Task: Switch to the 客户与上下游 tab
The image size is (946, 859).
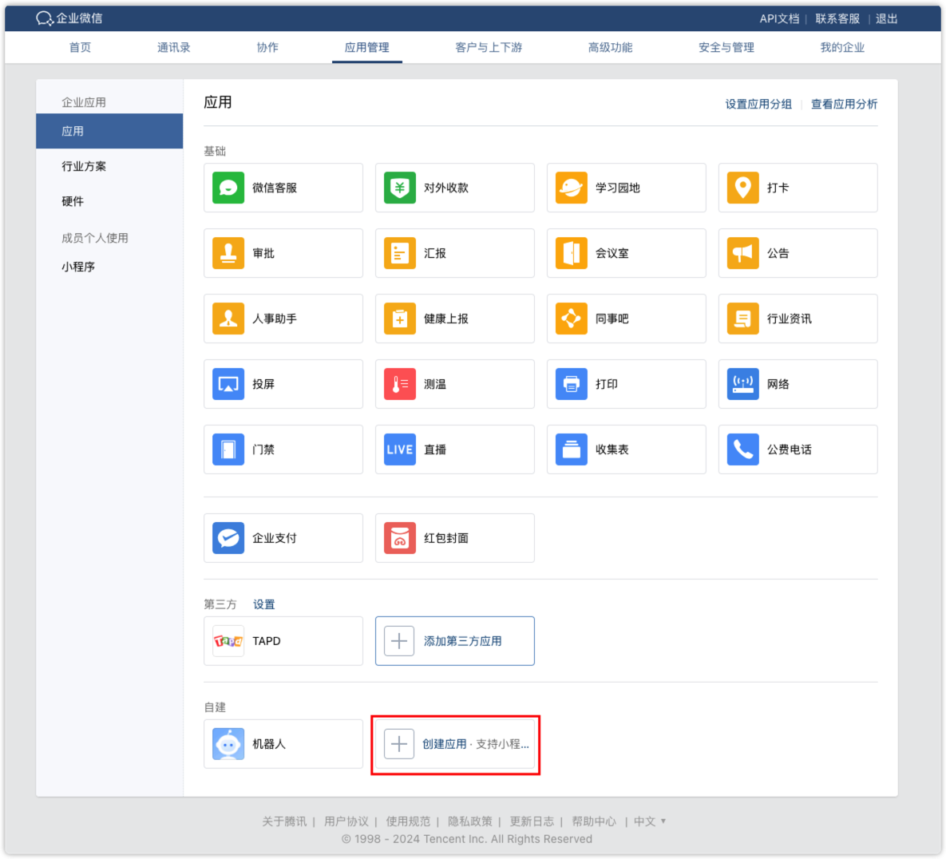Action: click(x=488, y=47)
